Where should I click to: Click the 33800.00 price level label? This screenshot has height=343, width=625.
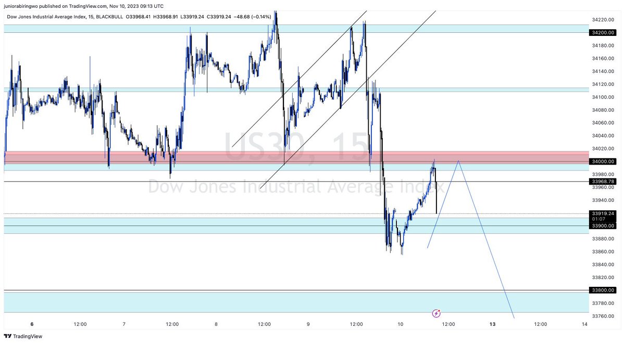pyautogui.click(x=603, y=290)
